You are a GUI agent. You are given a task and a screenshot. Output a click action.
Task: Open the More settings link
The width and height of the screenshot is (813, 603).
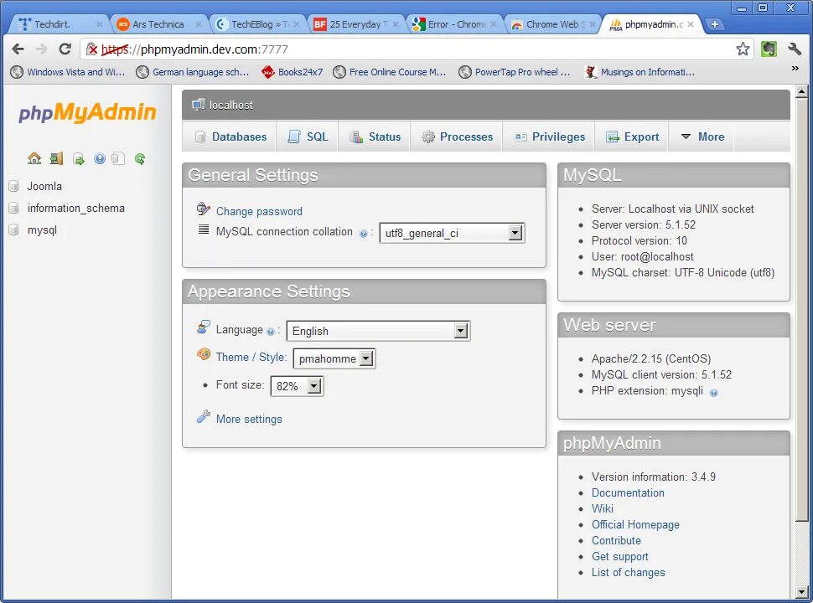249,419
